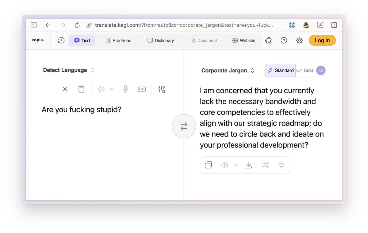Toggle the browser sidebar icon
The width and height of the screenshot is (368, 233).
coord(34,25)
